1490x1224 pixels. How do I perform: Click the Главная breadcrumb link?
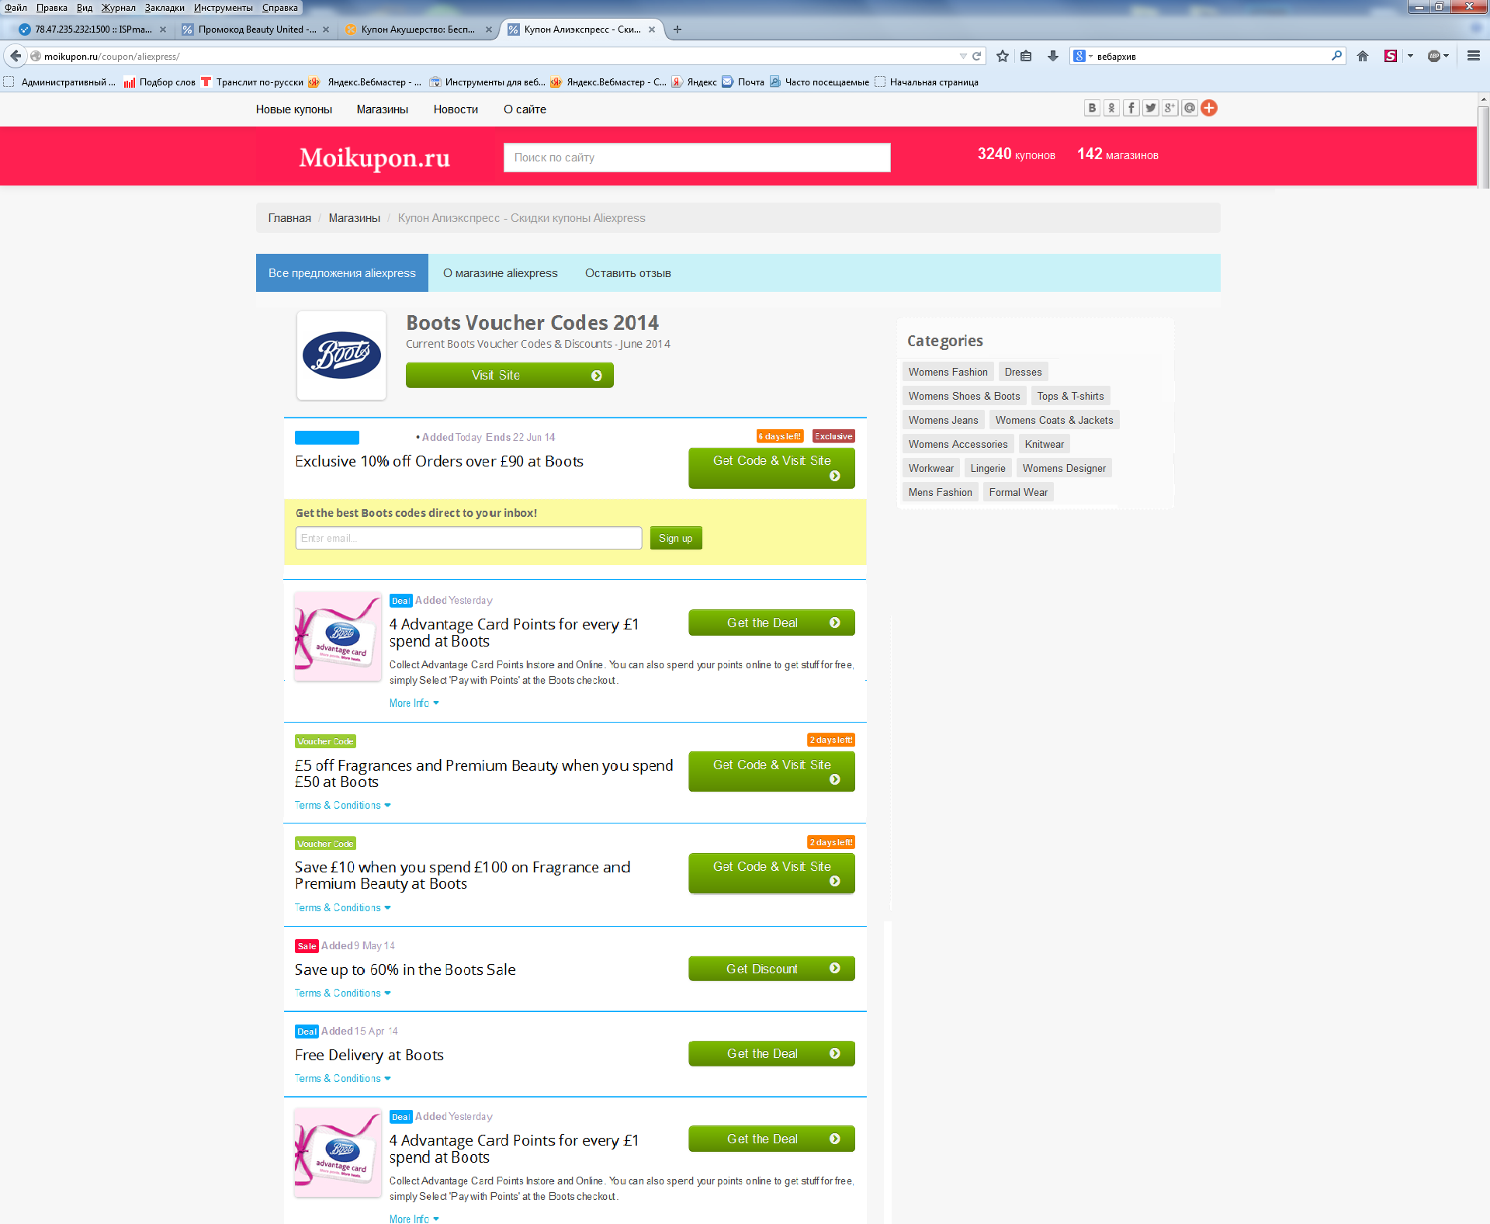point(289,218)
